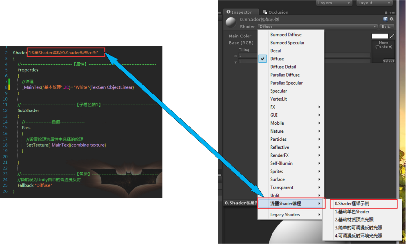Expand the Sprites shader submenu
406x244 pixels.
(x=291, y=171)
